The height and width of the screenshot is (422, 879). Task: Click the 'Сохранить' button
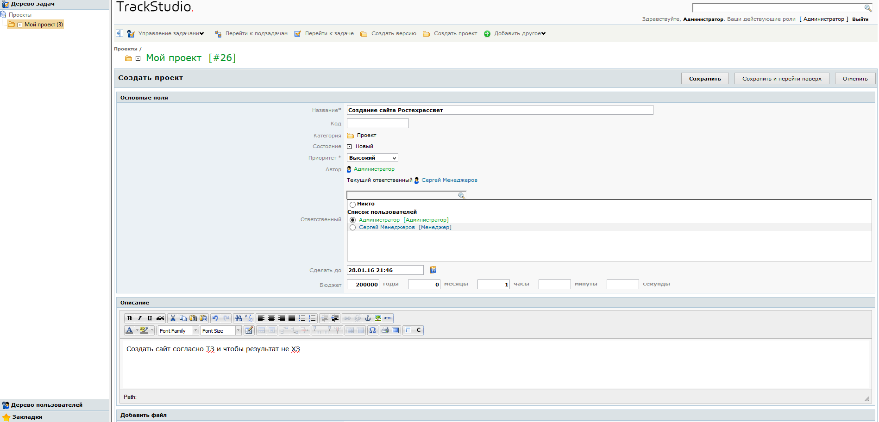coord(705,79)
